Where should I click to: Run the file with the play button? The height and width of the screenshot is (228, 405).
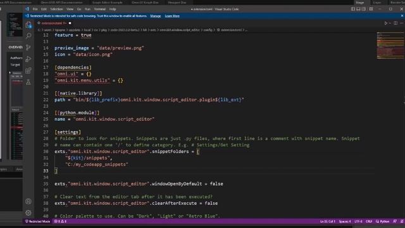[385, 23]
